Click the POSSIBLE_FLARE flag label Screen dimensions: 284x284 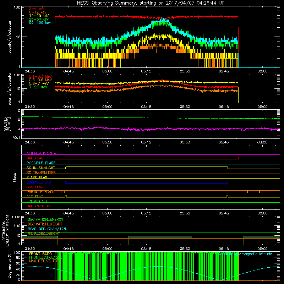pyautogui.click(x=41, y=163)
